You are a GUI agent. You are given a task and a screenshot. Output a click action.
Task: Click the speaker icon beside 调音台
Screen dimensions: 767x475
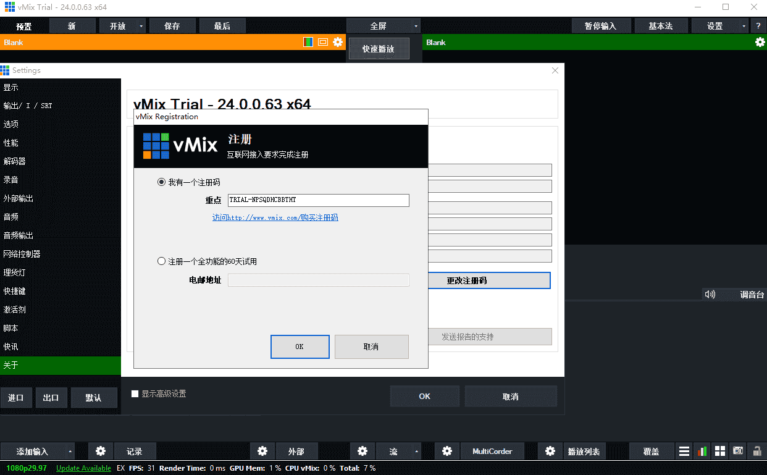point(710,295)
